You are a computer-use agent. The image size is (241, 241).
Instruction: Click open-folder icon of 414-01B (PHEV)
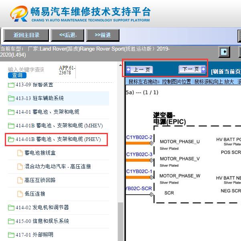pos(11,139)
